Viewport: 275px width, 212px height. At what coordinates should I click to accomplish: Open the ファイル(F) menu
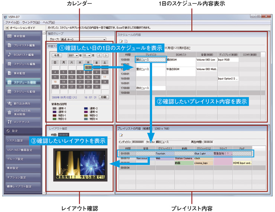pos(13,22)
